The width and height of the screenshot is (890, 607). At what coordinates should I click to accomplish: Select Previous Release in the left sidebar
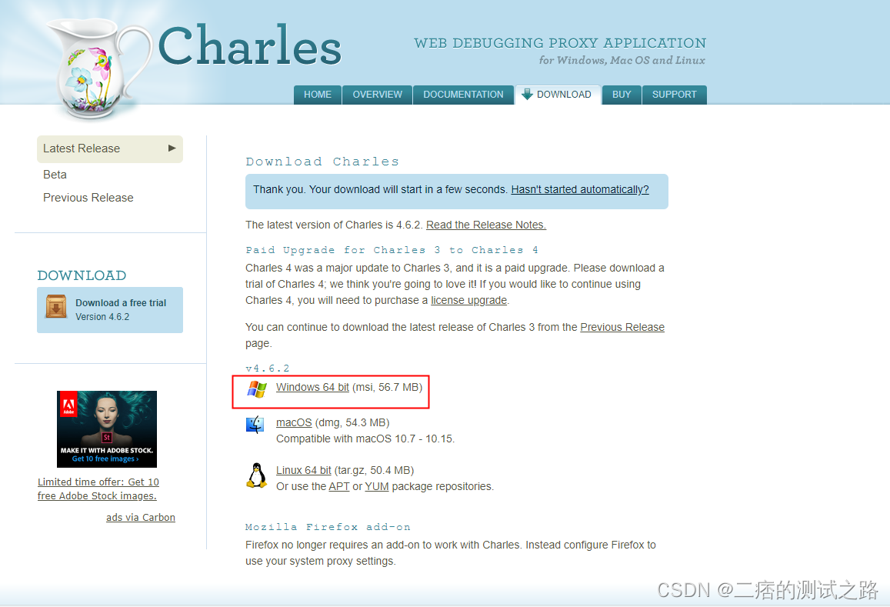click(x=88, y=198)
